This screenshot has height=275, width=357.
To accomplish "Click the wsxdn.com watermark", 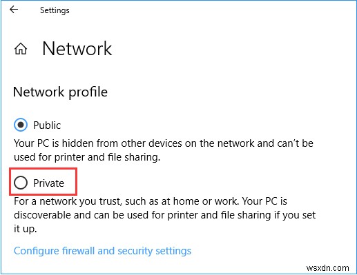I will coord(327,268).
